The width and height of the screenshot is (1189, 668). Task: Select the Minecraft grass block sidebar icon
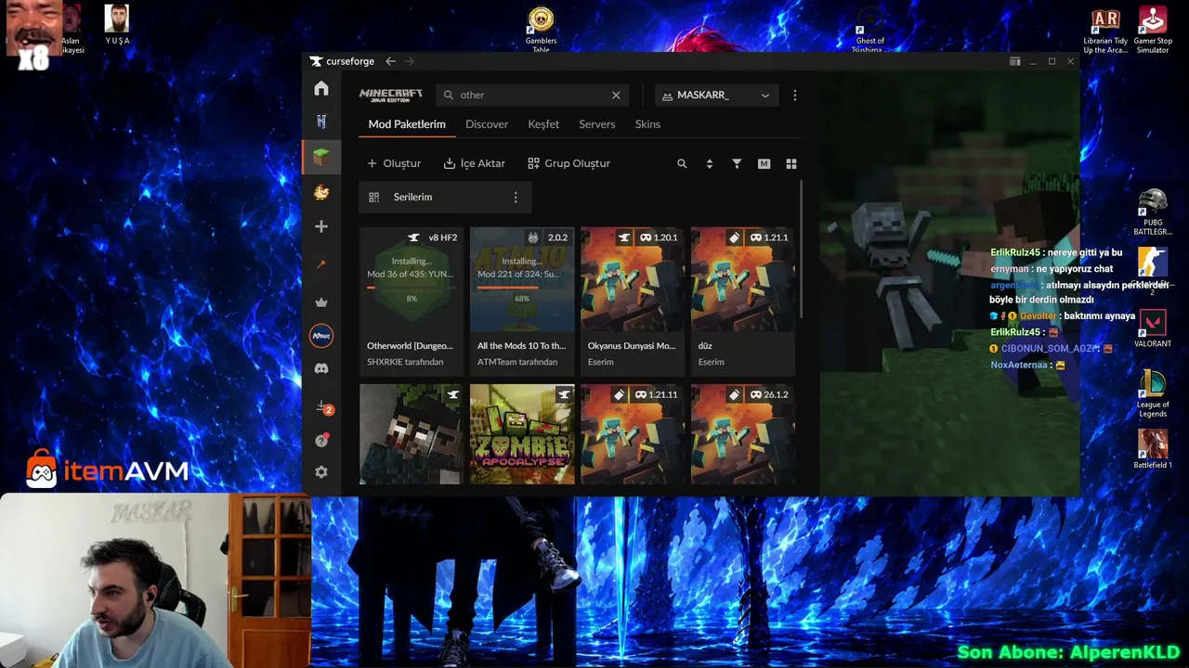click(321, 156)
